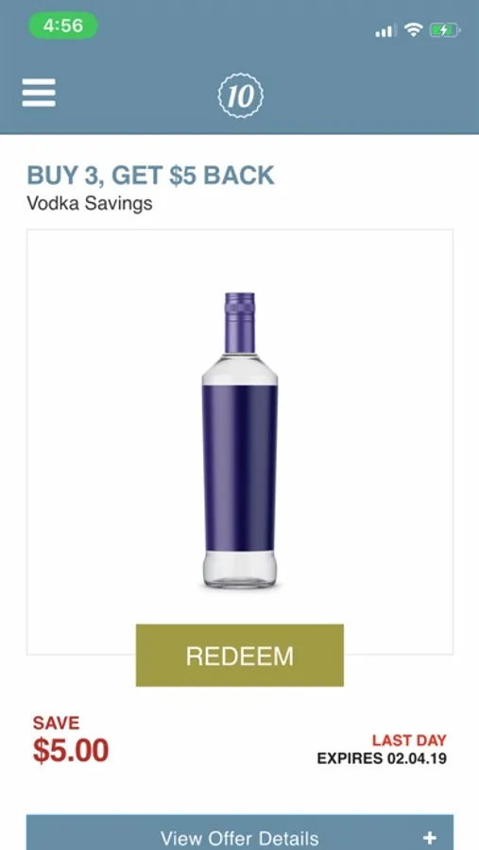Screen dimensions: 479x850
Task: Tap the $5.00 savings amount
Action: pyautogui.click(x=71, y=750)
